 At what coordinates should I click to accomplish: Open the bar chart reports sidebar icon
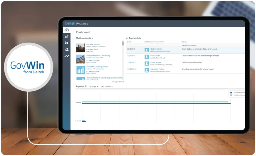66,36
